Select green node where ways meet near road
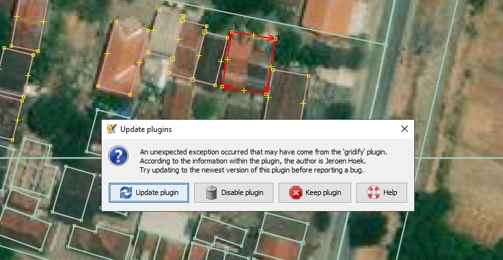Viewport: 503px width, 260px height. (385, 44)
